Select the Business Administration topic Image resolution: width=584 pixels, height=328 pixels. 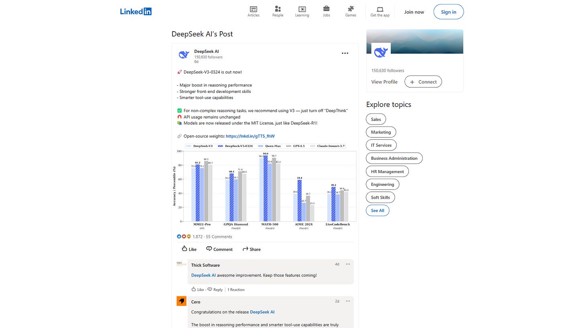click(394, 158)
